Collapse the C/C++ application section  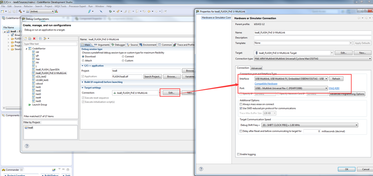tap(83, 66)
